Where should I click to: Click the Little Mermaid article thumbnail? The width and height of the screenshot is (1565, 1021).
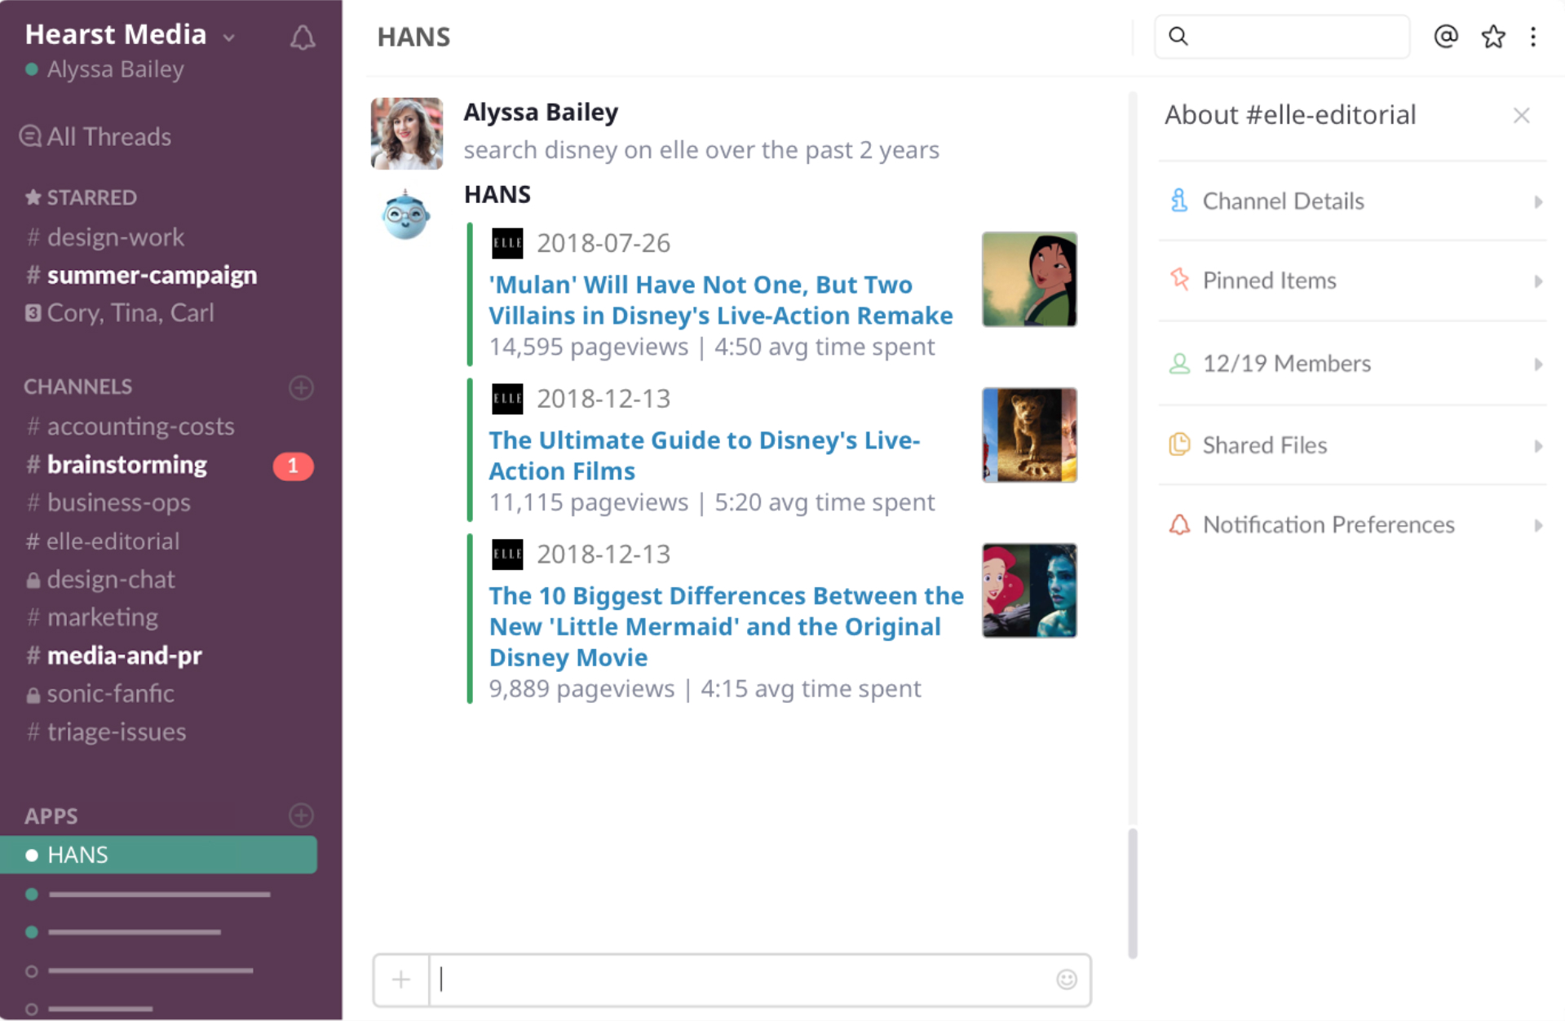coord(1029,590)
